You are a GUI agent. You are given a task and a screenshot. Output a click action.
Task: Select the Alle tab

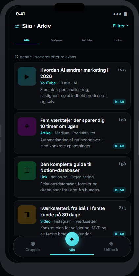click(x=27, y=40)
